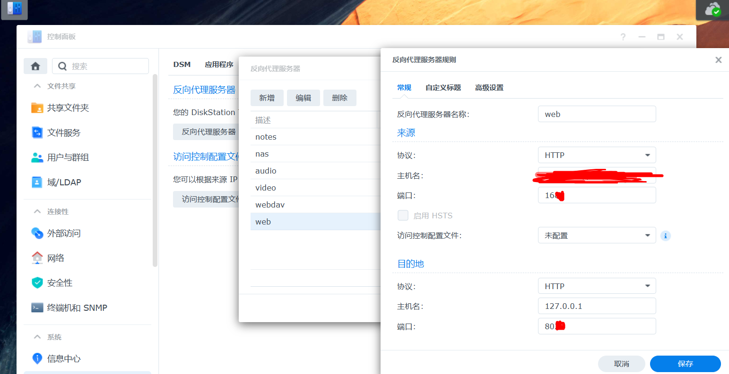Open User & Group (用户与群组) icon

(x=37, y=157)
